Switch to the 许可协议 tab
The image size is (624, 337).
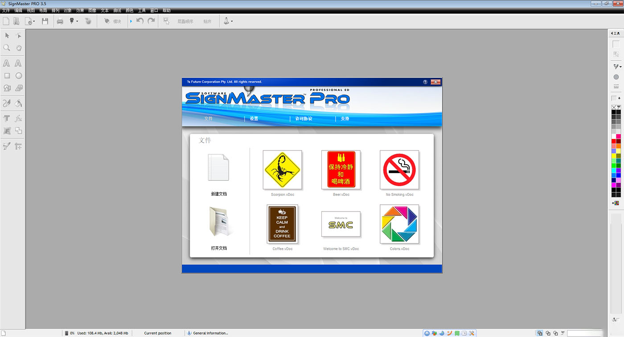[x=304, y=119]
